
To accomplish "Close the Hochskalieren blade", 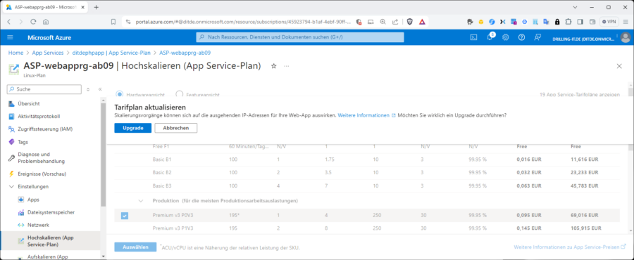I will [619, 66].
